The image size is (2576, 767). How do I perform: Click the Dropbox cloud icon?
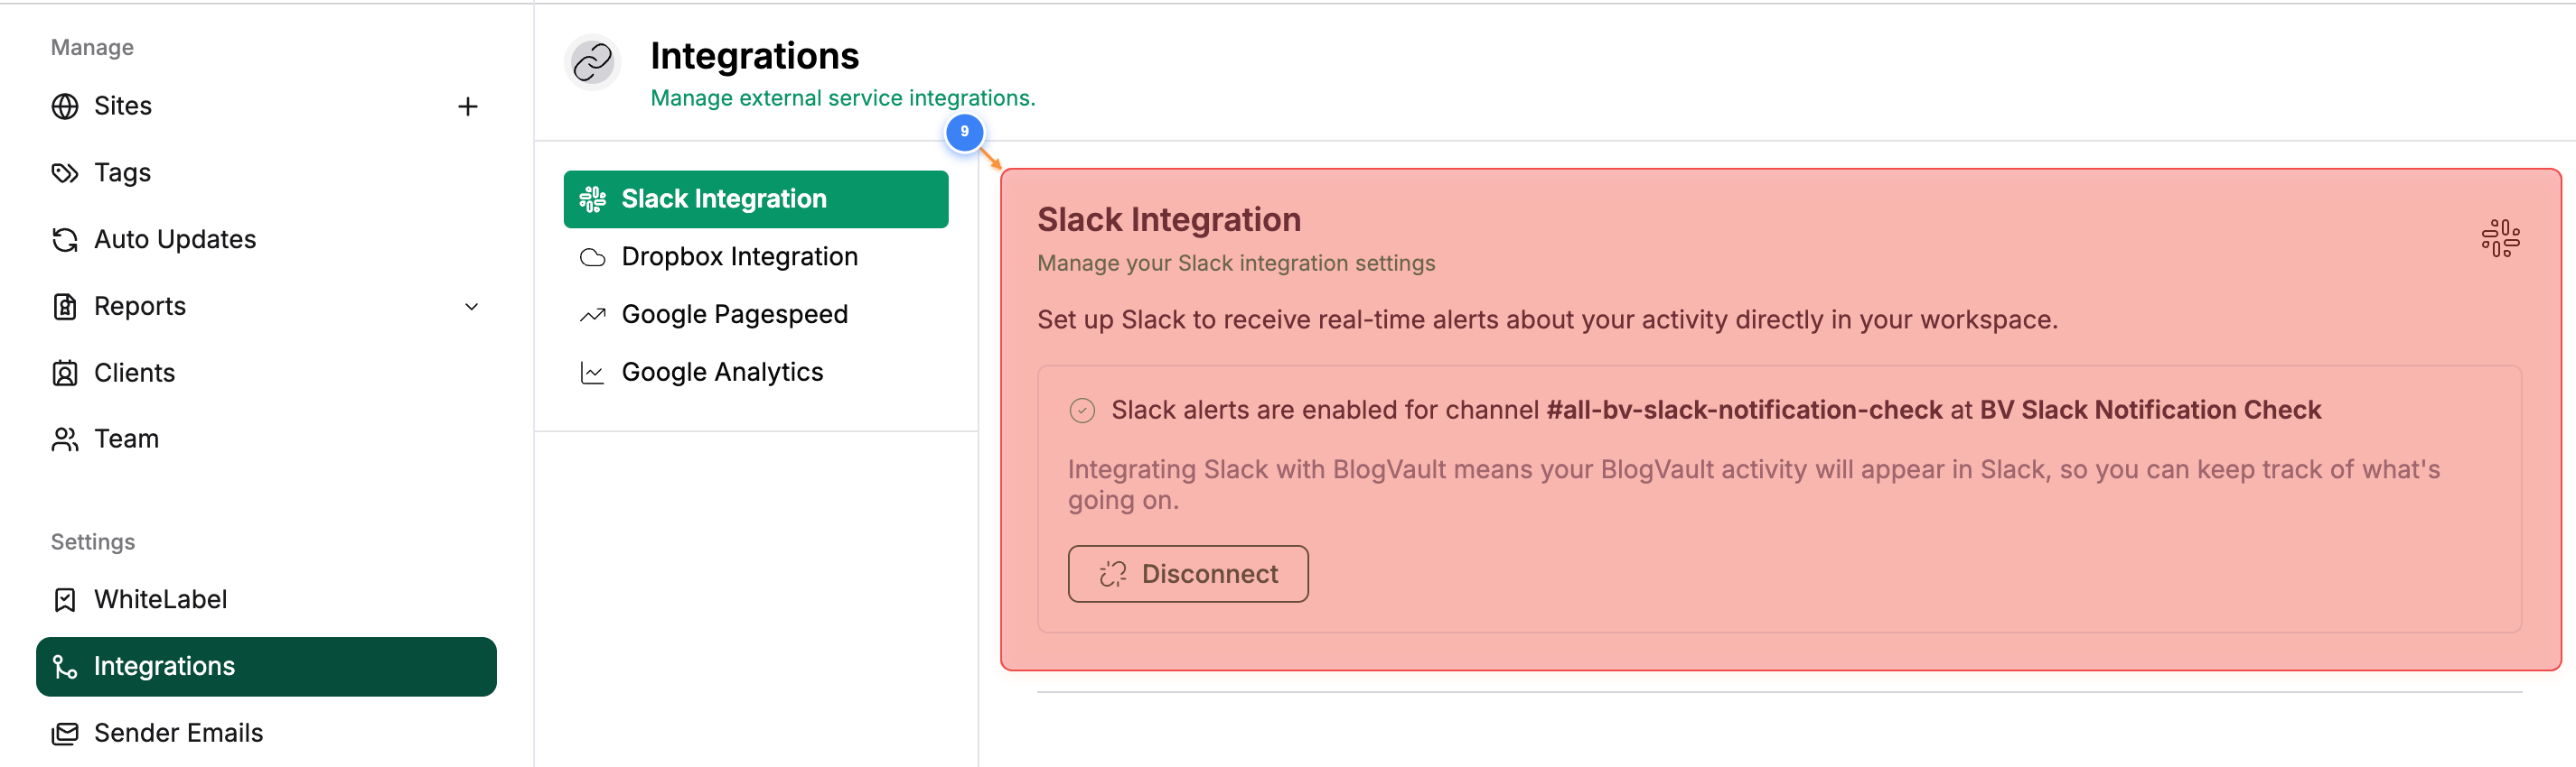click(x=592, y=256)
